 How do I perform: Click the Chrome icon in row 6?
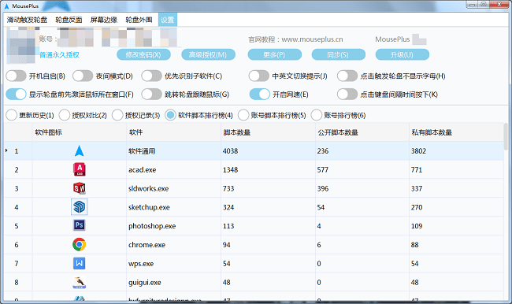coord(80,245)
